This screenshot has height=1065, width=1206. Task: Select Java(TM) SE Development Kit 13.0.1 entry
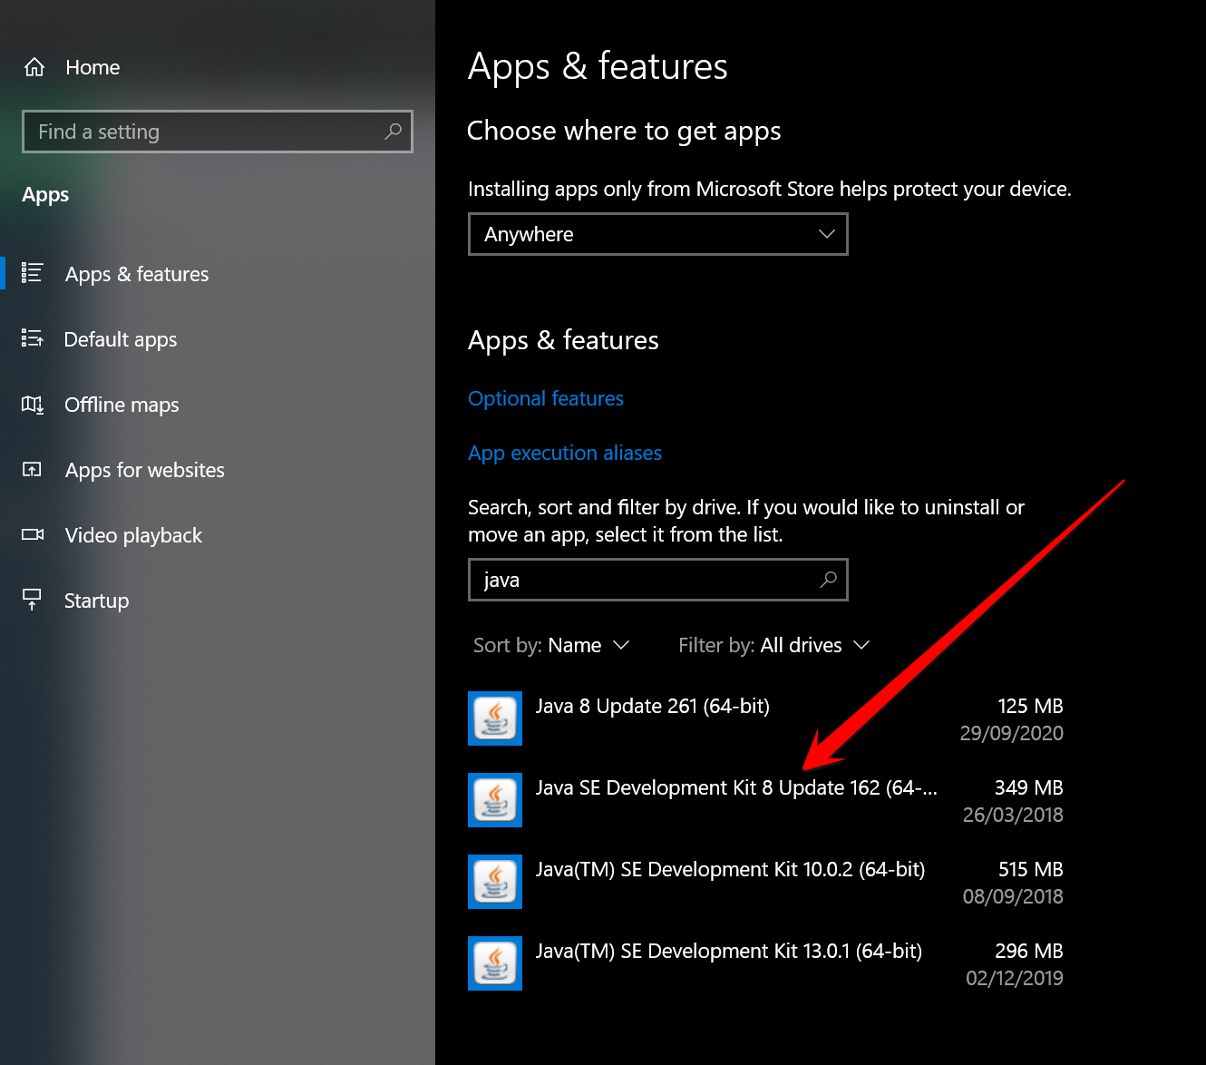click(766, 963)
